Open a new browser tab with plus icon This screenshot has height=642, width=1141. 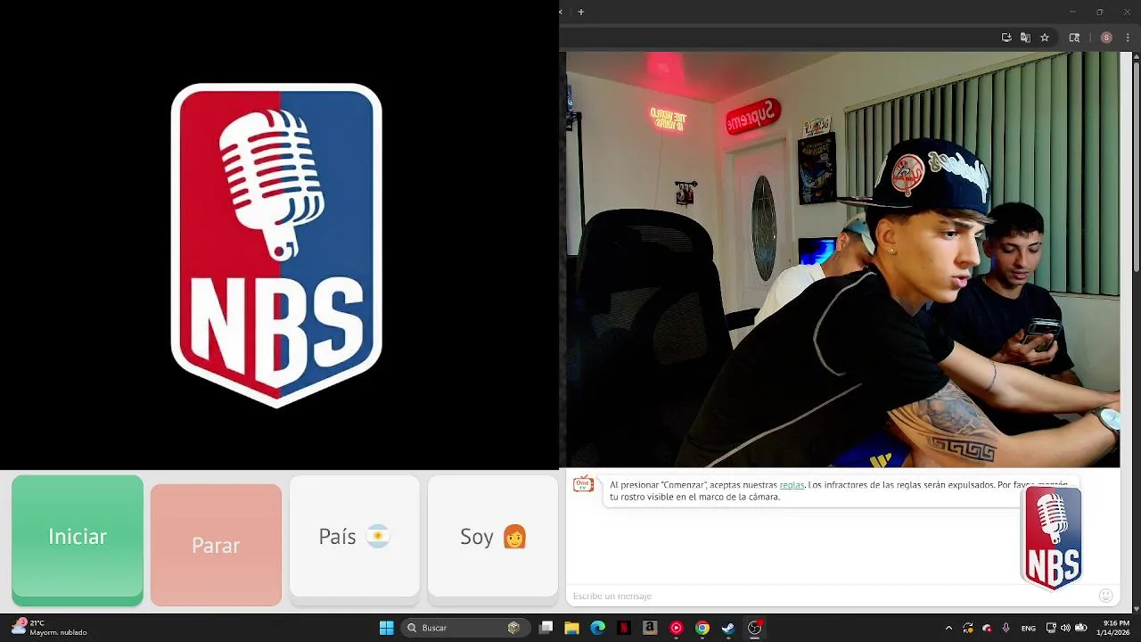coord(581,12)
